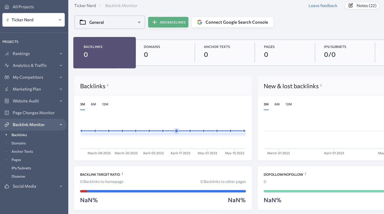Click the Analytics & Traffic pulse icon
Screen dimensions: 384x214
7,65
